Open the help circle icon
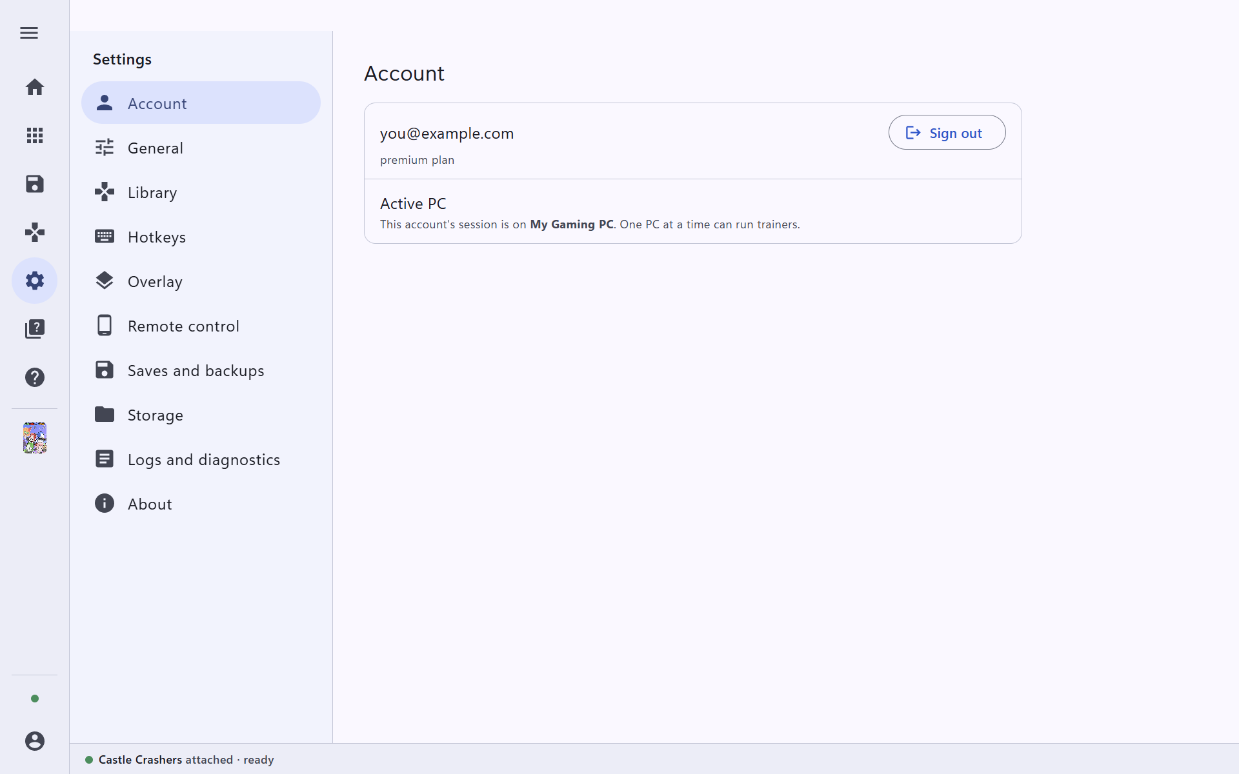The width and height of the screenshot is (1239, 774). coord(35,377)
